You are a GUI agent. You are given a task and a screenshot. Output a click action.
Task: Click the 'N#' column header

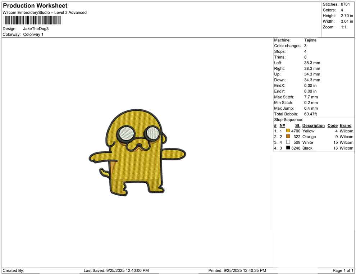coord(282,125)
